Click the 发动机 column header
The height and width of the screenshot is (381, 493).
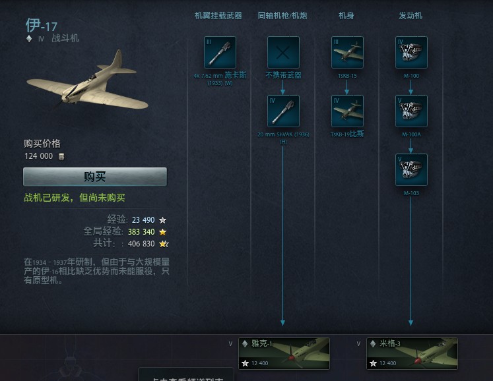411,15
